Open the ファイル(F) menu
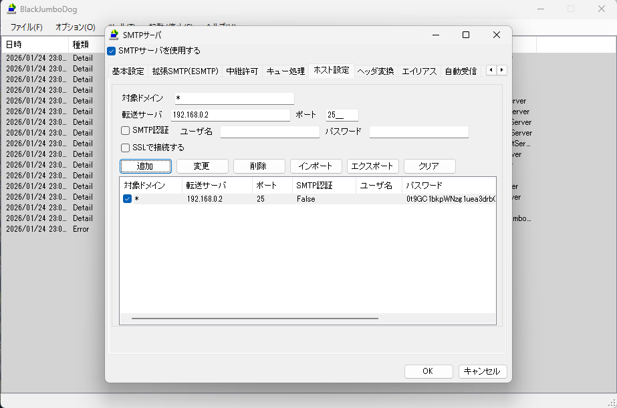617x408 pixels. [x=26, y=27]
